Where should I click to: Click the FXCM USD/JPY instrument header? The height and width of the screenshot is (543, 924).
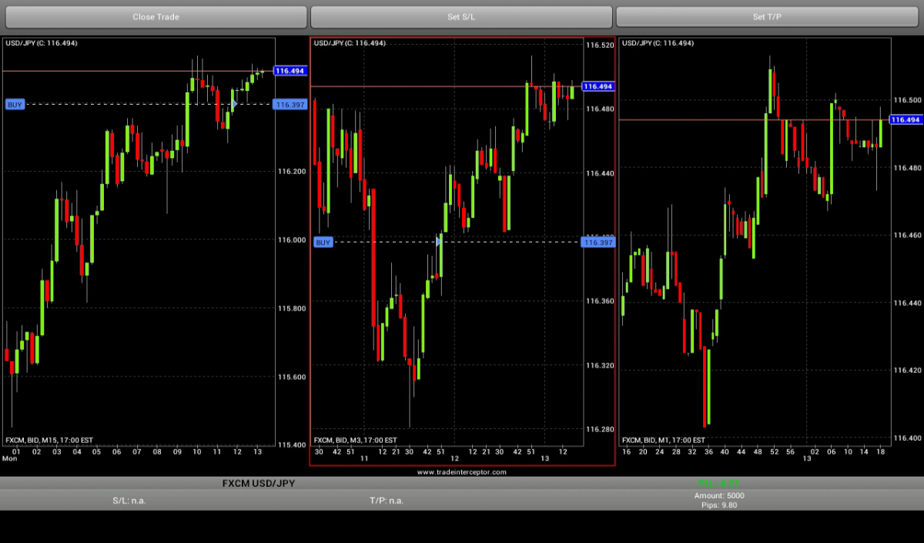[x=259, y=484]
